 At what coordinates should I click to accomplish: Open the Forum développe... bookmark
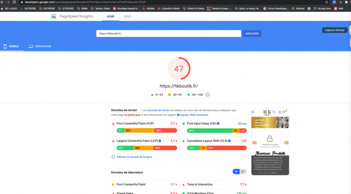point(276,8)
